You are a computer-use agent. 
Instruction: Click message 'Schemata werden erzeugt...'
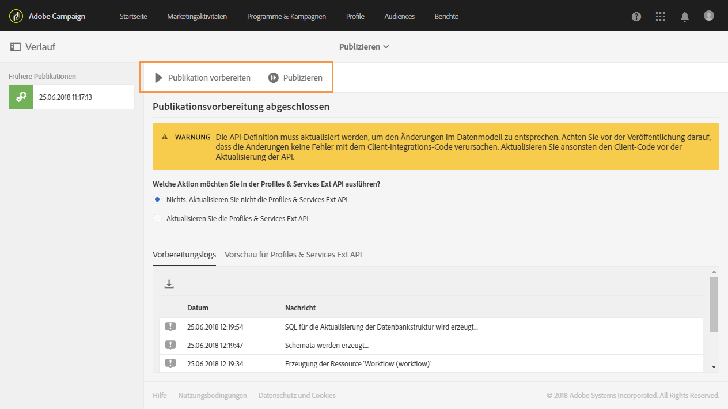327,345
